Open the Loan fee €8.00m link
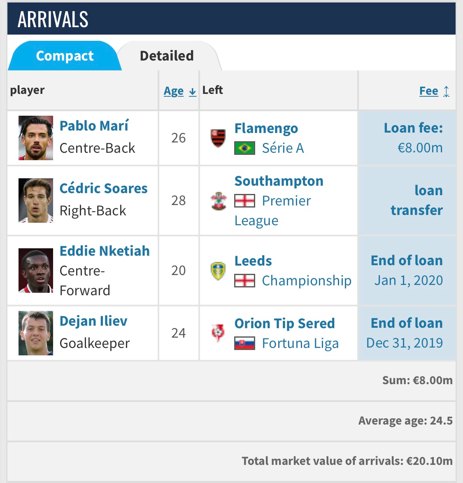Image resolution: width=463 pixels, height=483 pixels. click(413, 138)
